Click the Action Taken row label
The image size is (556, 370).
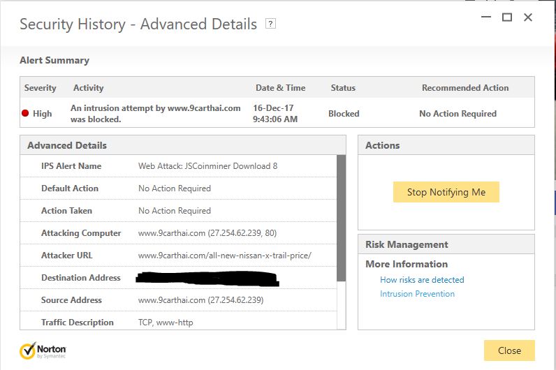tap(66, 211)
